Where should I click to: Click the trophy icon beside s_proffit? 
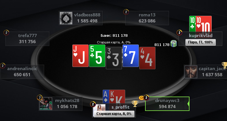click(x=135, y=103)
